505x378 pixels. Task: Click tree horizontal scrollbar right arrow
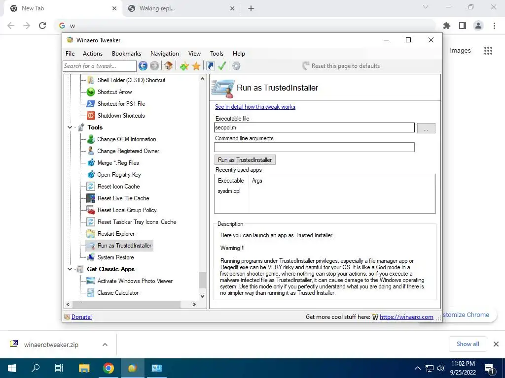pyautogui.click(x=194, y=304)
